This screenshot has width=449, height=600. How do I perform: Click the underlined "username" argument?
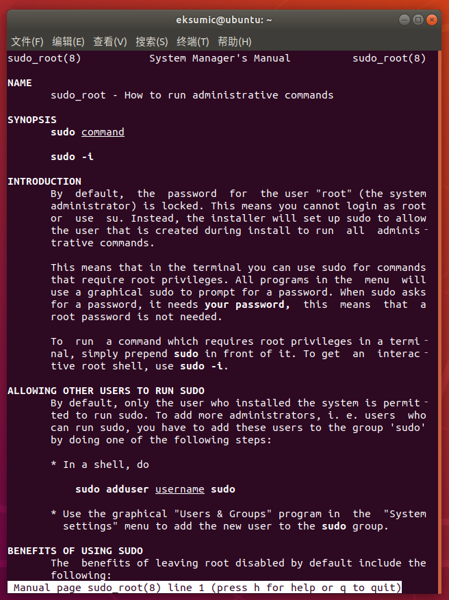pyautogui.click(x=179, y=489)
